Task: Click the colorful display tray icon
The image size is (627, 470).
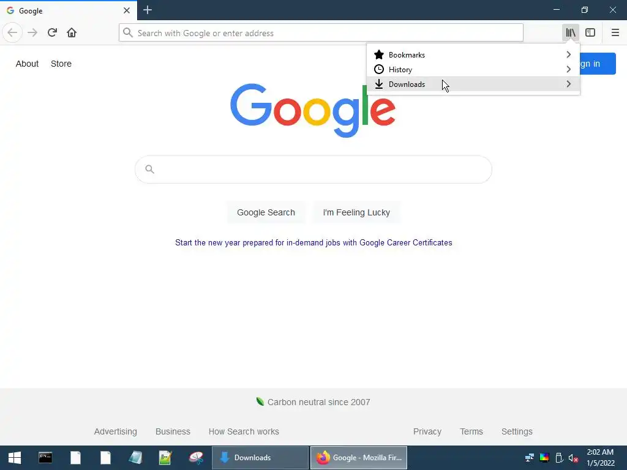Action: (544, 458)
